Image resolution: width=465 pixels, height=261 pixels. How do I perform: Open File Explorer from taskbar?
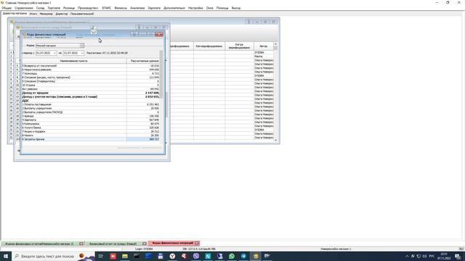click(x=125, y=256)
